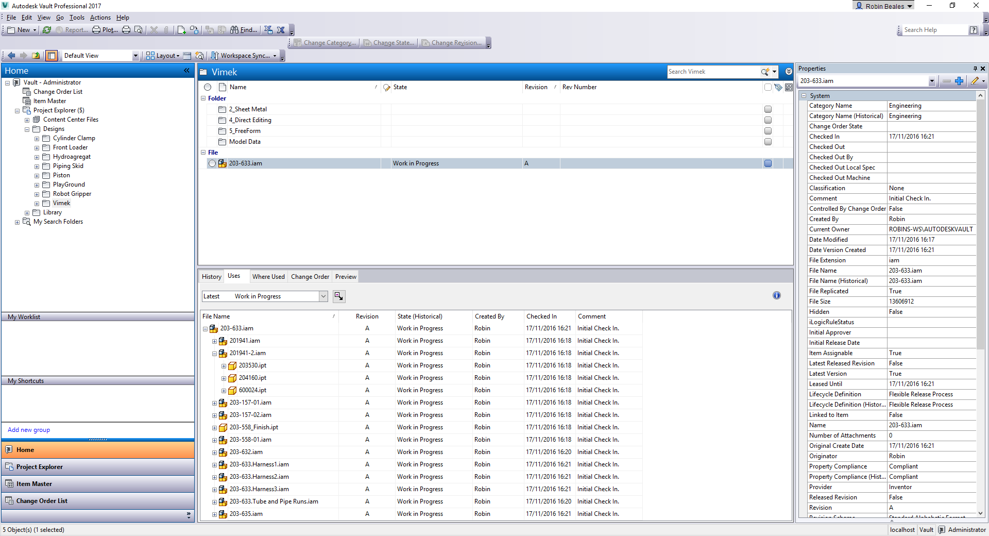This screenshot has height=536, width=989.
Task: Click the Properties panel vertical scrollbar
Action: 980,258
